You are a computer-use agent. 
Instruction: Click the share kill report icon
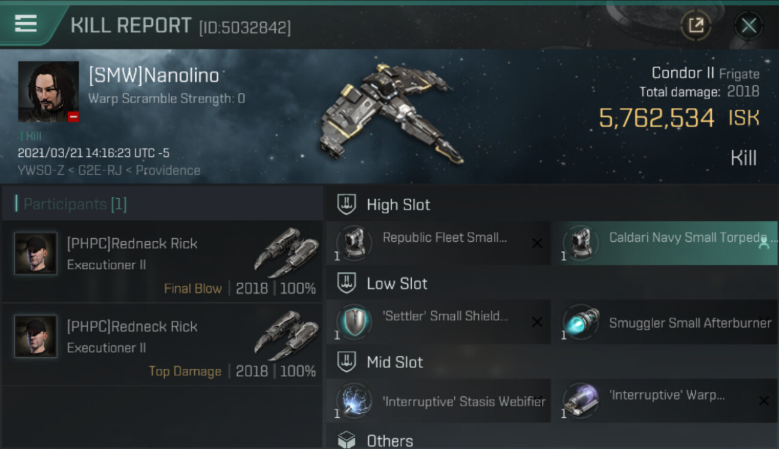(696, 26)
